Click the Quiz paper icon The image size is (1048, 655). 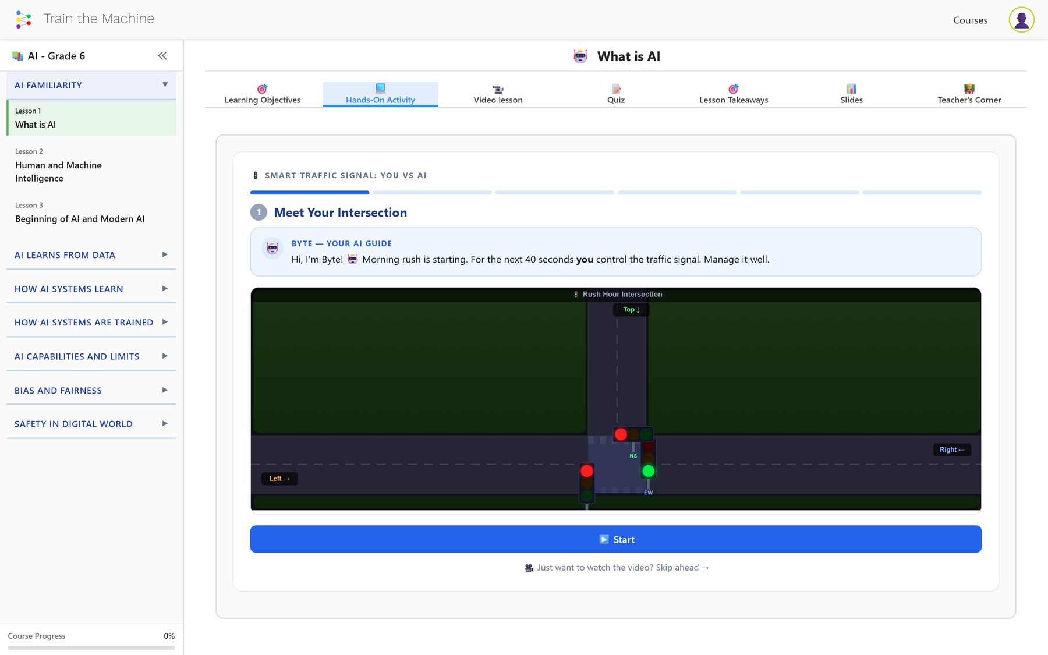coord(616,88)
